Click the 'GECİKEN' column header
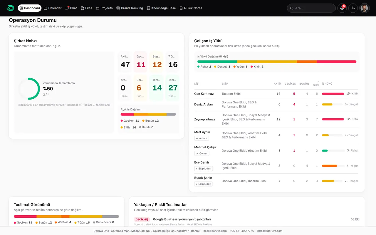The image size is (376, 235). 290,84
